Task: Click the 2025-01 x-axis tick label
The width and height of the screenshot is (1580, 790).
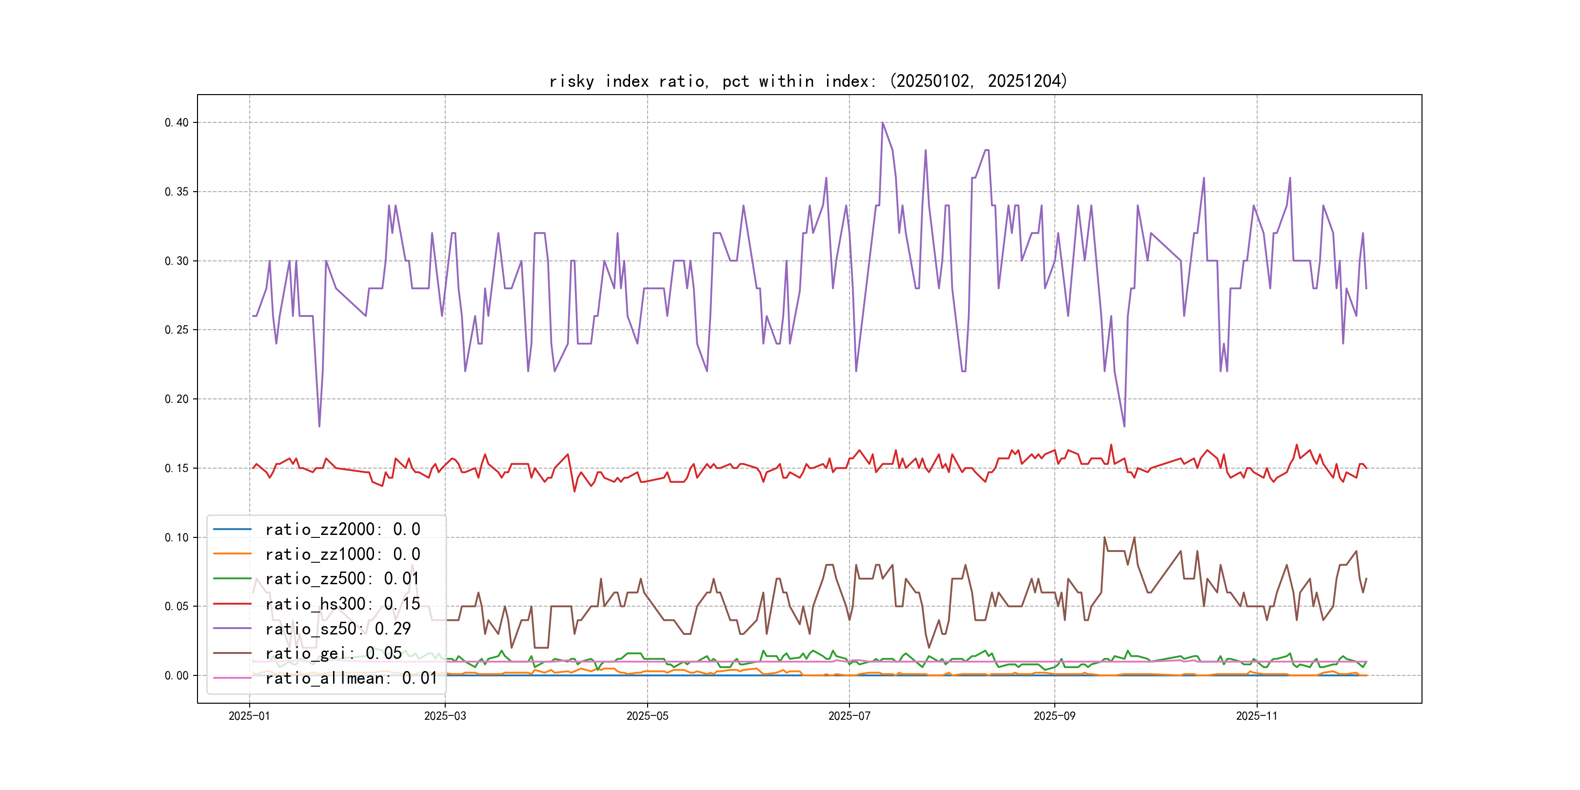Action: (249, 716)
